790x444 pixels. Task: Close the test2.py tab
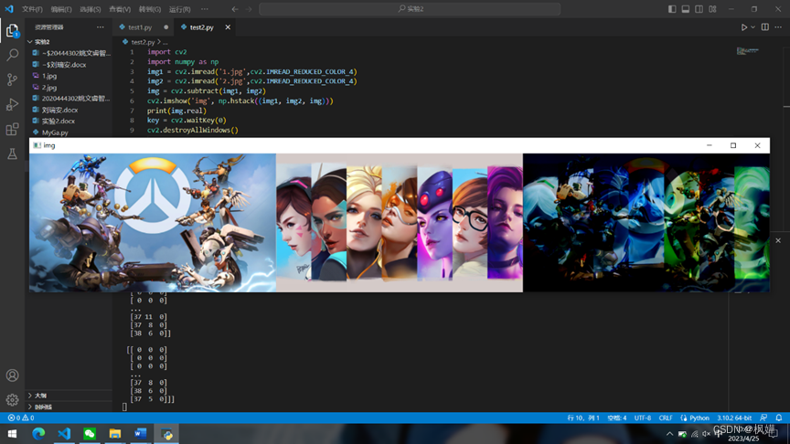coord(228,27)
